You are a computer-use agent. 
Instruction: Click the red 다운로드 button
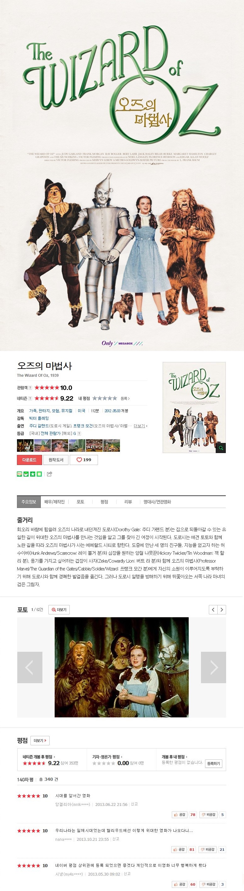[x=30, y=460]
